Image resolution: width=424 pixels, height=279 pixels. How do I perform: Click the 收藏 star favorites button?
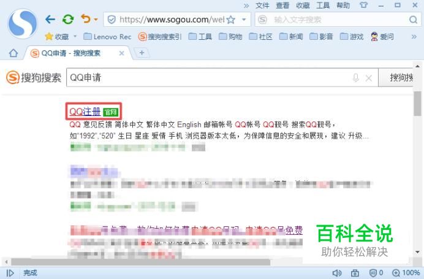(x=57, y=37)
